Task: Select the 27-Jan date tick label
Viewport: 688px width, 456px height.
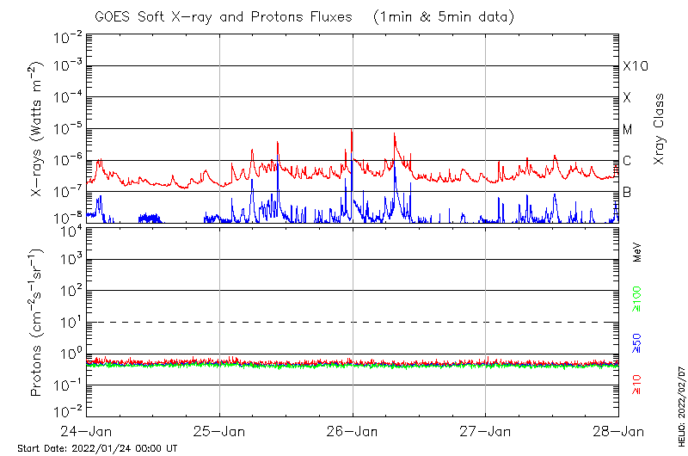Action: 485,430
